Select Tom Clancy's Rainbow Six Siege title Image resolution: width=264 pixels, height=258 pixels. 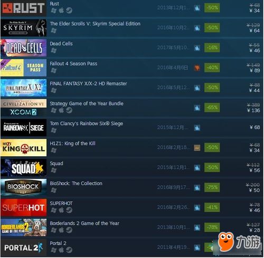tap(86, 123)
